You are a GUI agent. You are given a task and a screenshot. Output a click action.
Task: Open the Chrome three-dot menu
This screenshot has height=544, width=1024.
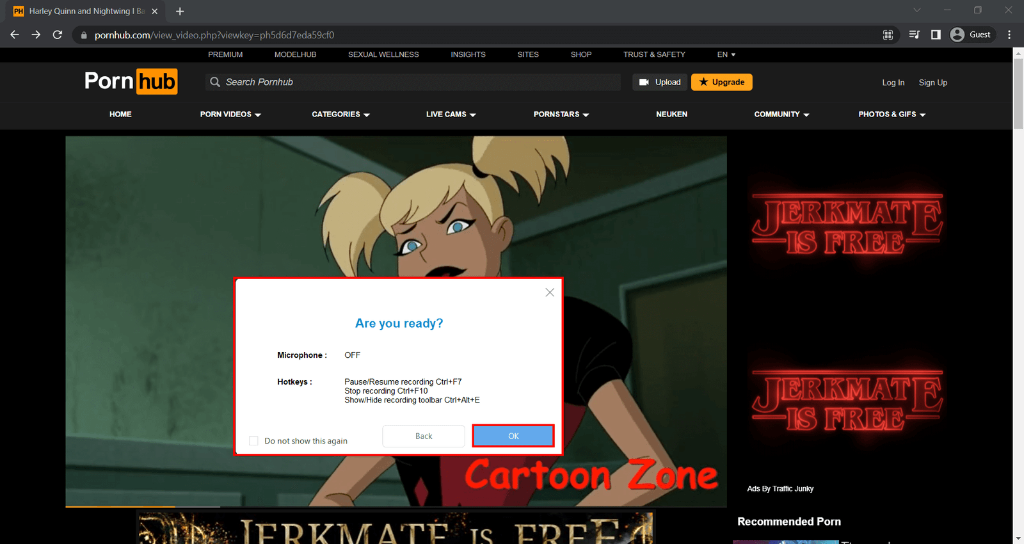pyautogui.click(x=1009, y=35)
